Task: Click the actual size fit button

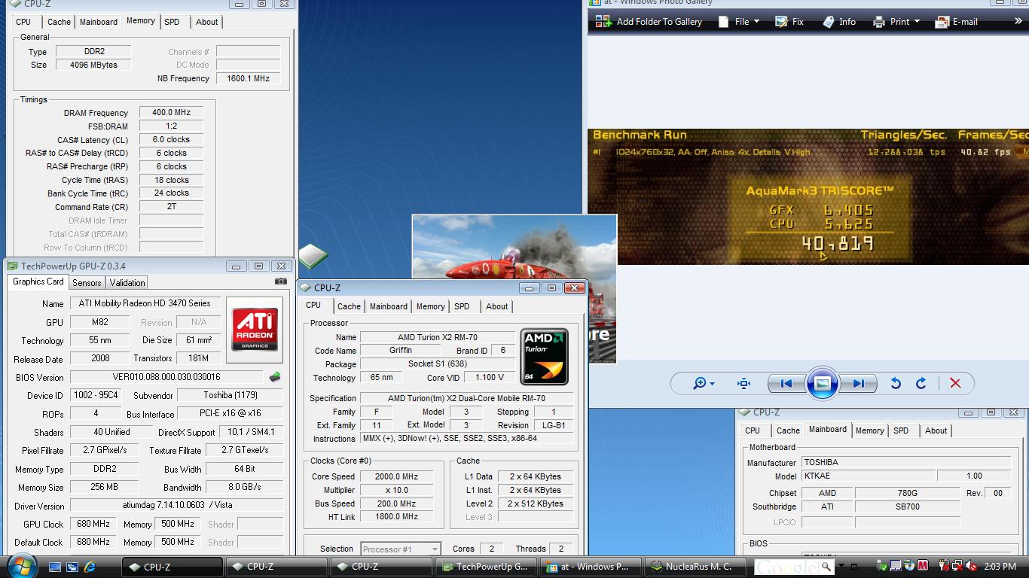Action: point(744,383)
